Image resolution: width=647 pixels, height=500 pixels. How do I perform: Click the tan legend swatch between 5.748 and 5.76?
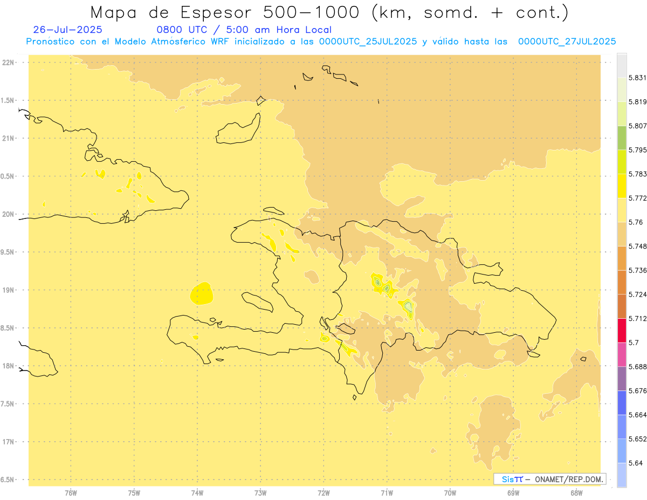(622, 234)
